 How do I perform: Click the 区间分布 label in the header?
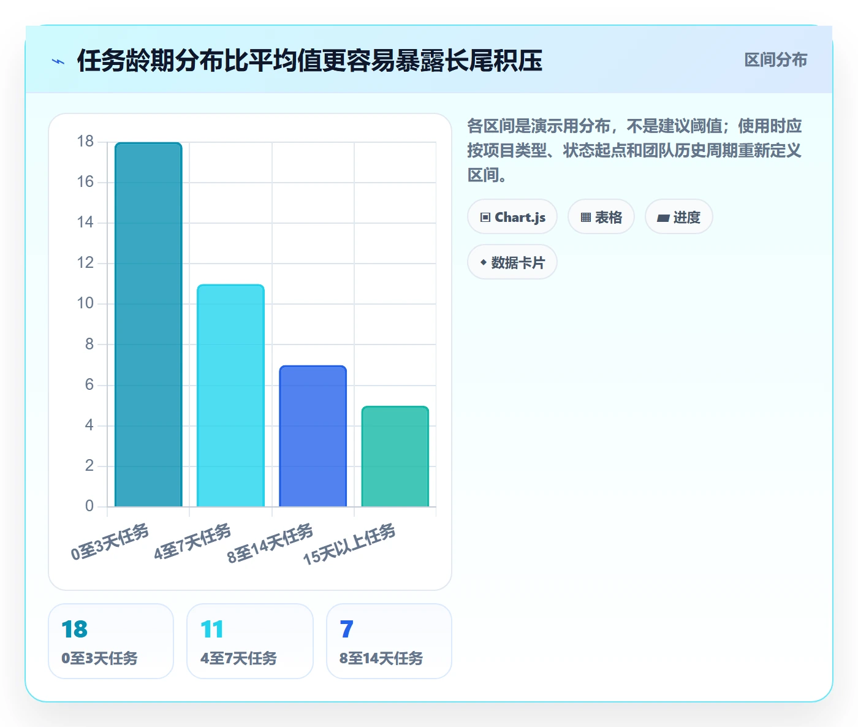(x=776, y=60)
